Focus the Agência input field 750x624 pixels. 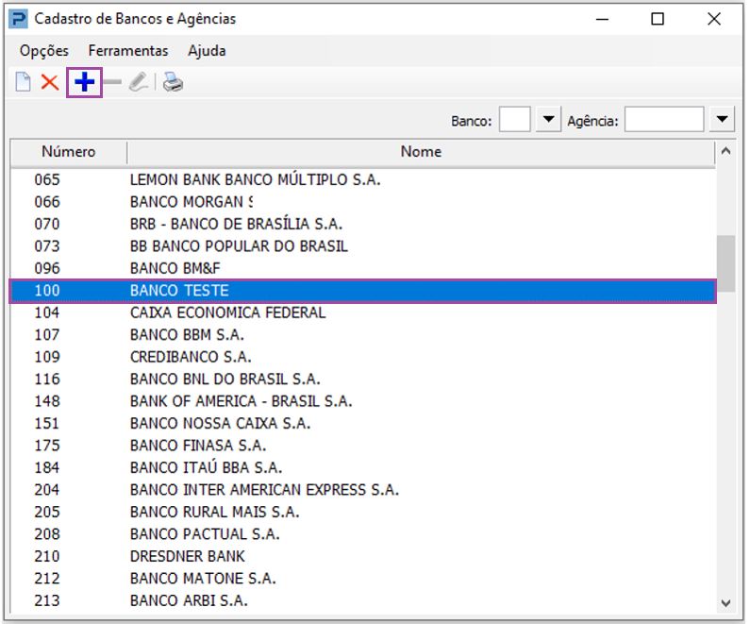(664, 119)
